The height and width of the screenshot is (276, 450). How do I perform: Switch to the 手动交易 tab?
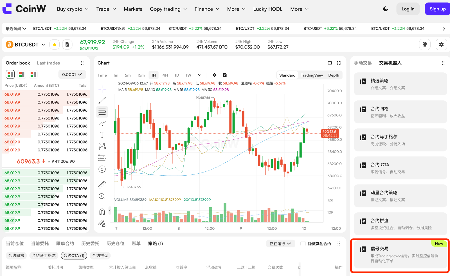[x=363, y=63]
